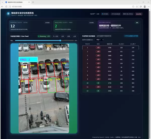Click the blue P parking system logo
The width and height of the screenshot is (151, 139).
point(8,14)
